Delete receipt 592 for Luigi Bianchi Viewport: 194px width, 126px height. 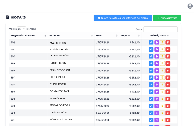[x=168, y=113]
